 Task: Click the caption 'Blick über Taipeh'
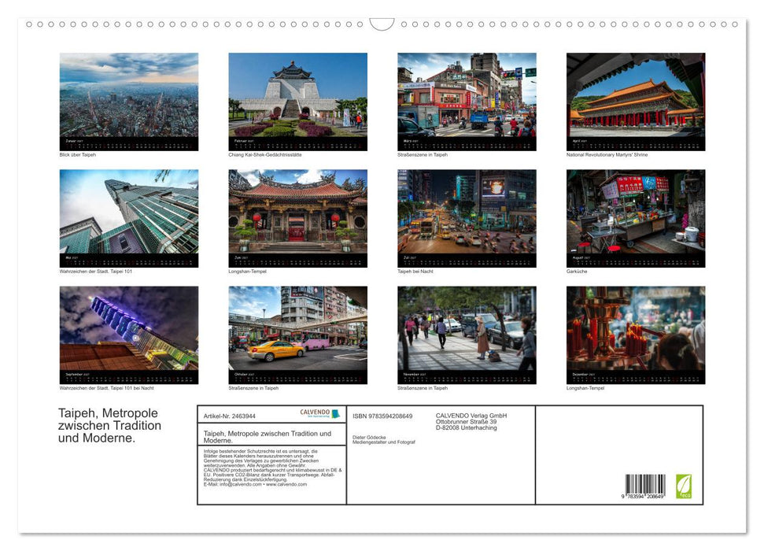click(77, 154)
